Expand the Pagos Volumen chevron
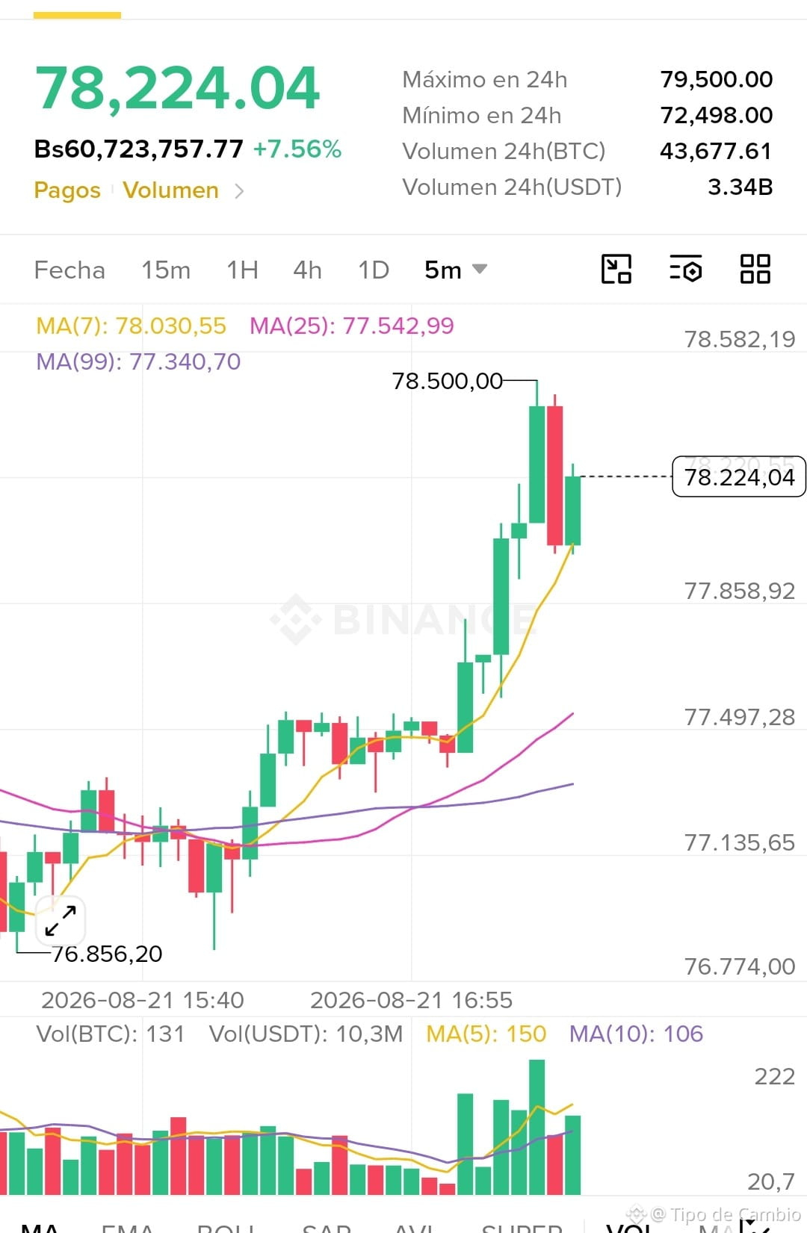 click(239, 191)
